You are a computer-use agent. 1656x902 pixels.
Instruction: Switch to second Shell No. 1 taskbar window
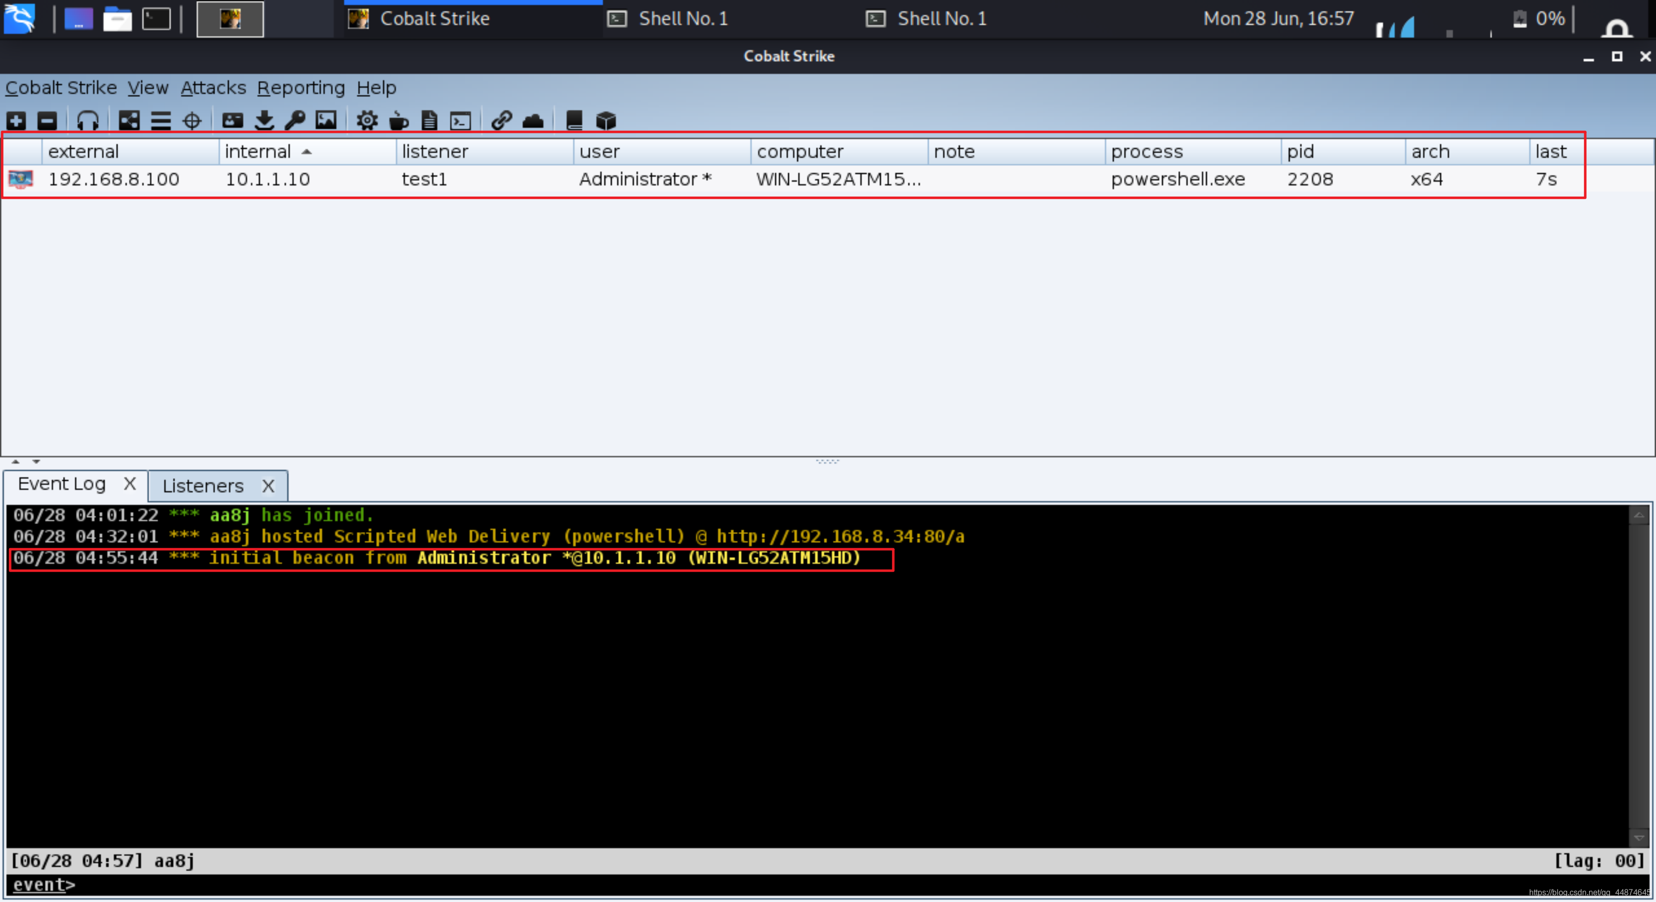point(990,18)
